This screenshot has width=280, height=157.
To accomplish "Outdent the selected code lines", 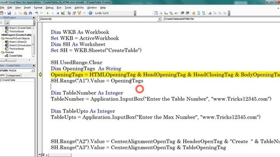I will [188, 13].
